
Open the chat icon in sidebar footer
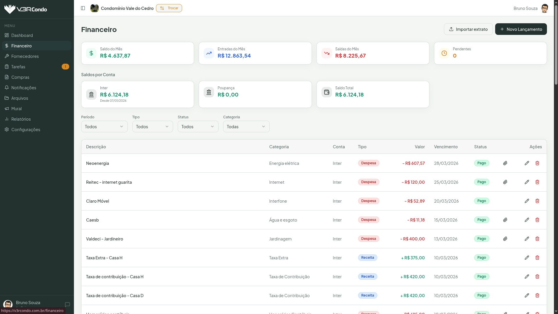[67, 304]
